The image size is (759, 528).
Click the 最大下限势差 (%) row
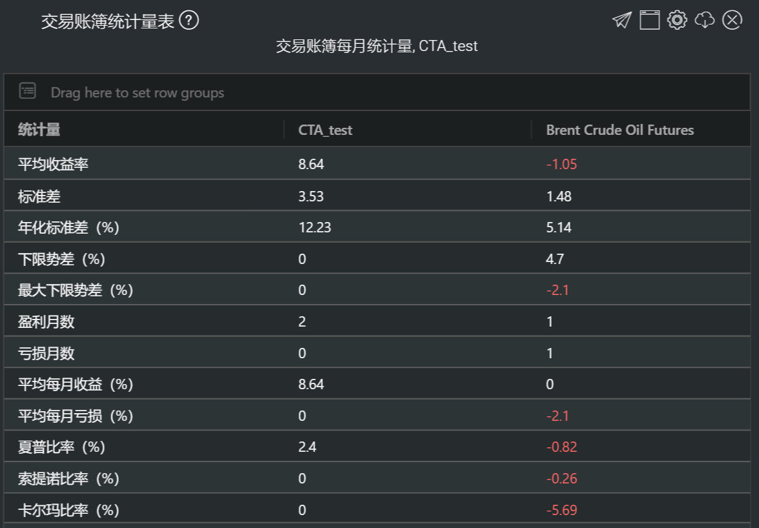point(76,290)
